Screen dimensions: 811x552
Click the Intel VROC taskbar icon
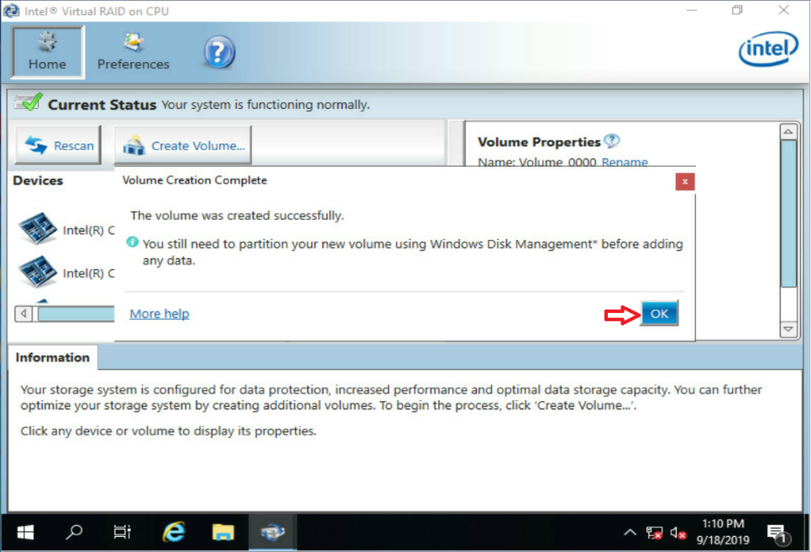click(x=273, y=532)
